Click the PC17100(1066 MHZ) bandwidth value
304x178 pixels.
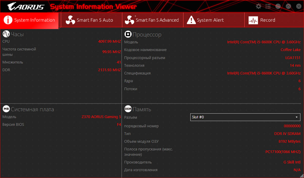click(x=283, y=152)
